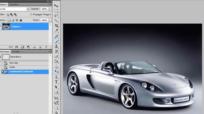This screenshot has width=204, height=114.
Task: Select the Move tool
Action: pos(56,6)
